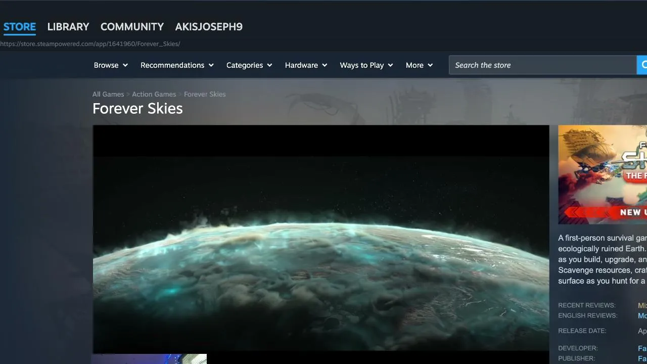
Task: Open the English reviews summary link
Action: pyautogui.click(x=642, y=315)
